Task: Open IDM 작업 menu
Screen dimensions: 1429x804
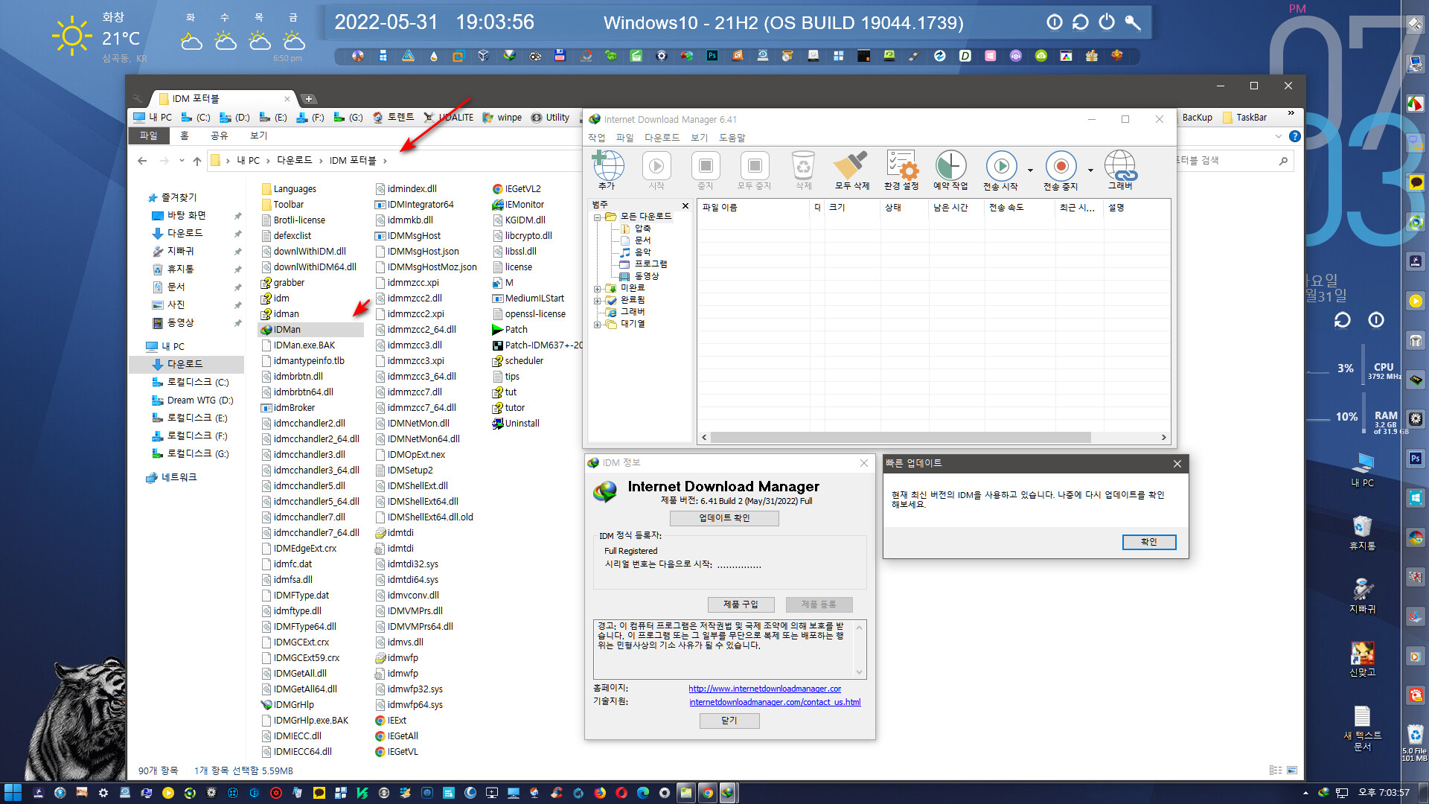Action: (596, 138)
